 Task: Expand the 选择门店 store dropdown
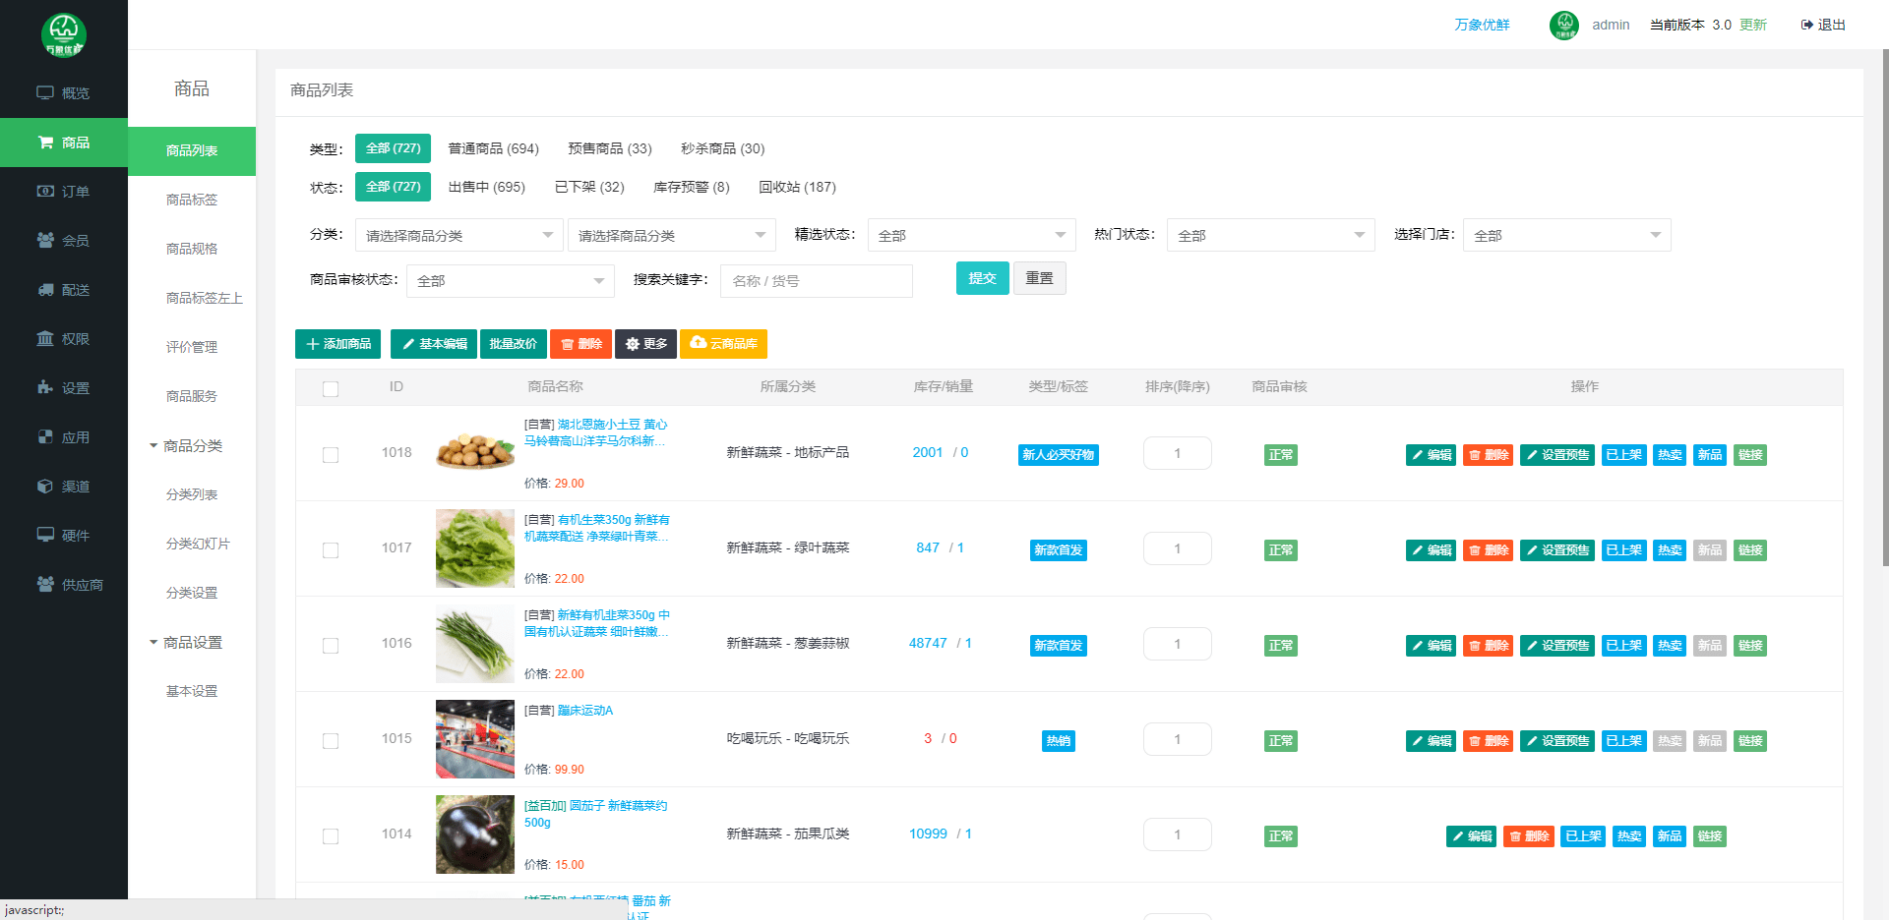pyautogui.click(x=1566, y=235)
